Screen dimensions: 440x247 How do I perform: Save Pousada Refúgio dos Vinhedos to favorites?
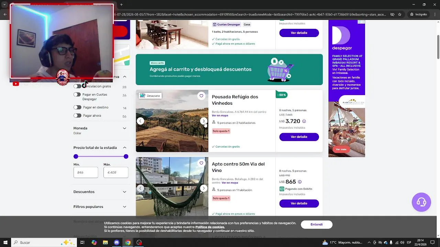pyautogui.click(x=201, y=96)
